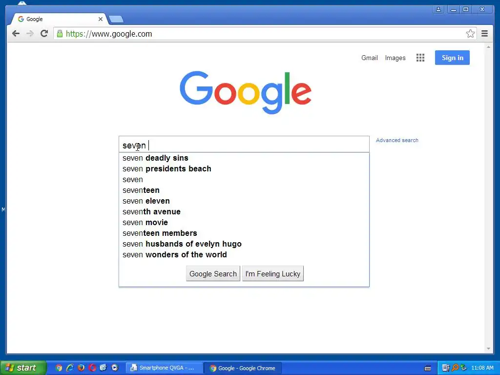Open a new tab with the new tab button
The image size is (500, 375).
point(116,20)
